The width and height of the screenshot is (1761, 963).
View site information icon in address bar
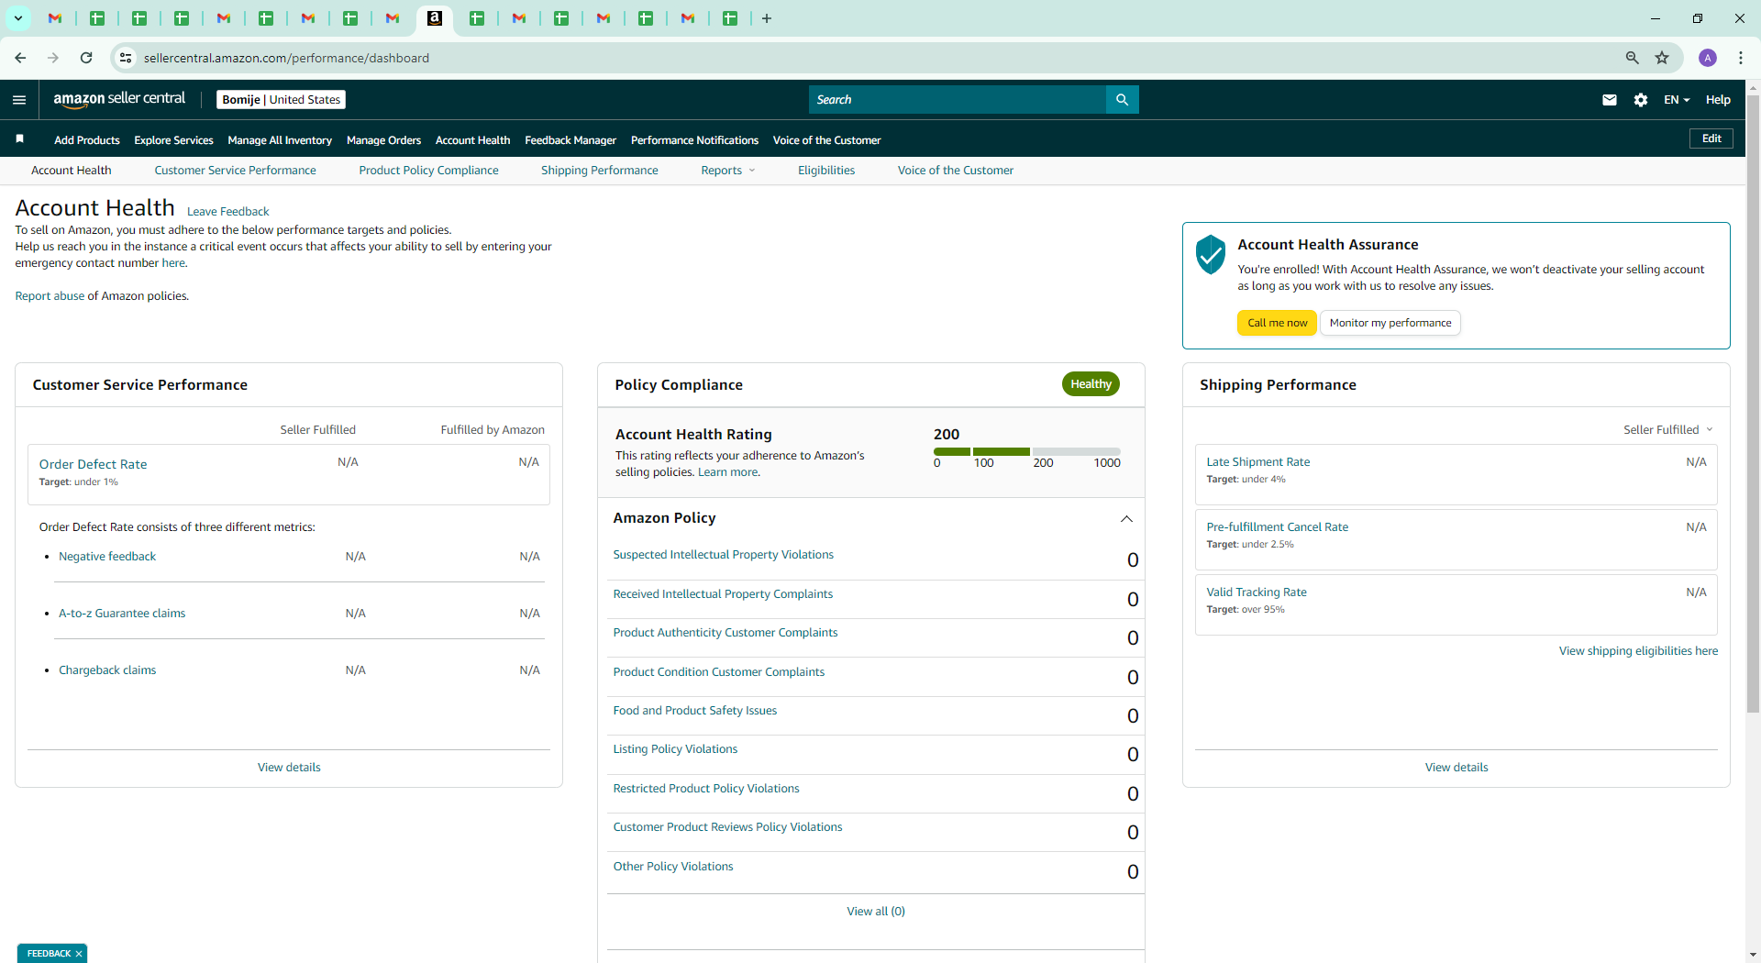point(126,58)
